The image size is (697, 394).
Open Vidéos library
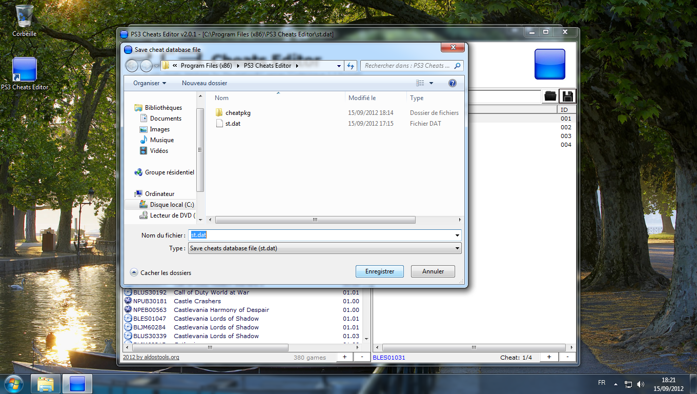point(154,151)
